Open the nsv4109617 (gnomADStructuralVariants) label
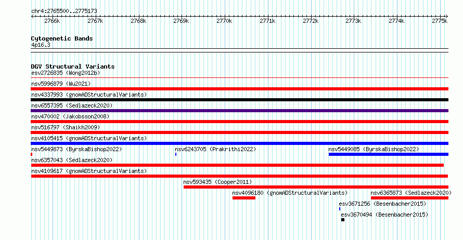The height and width of the screenshot is (240, 463). (89, 171)
